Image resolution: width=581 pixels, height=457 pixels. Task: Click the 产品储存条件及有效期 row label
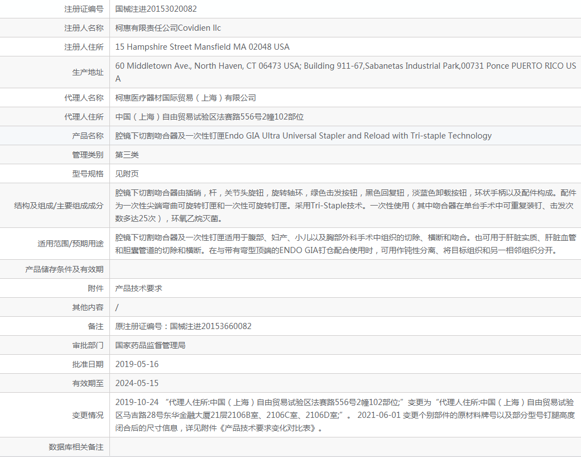tap(64, 269)
